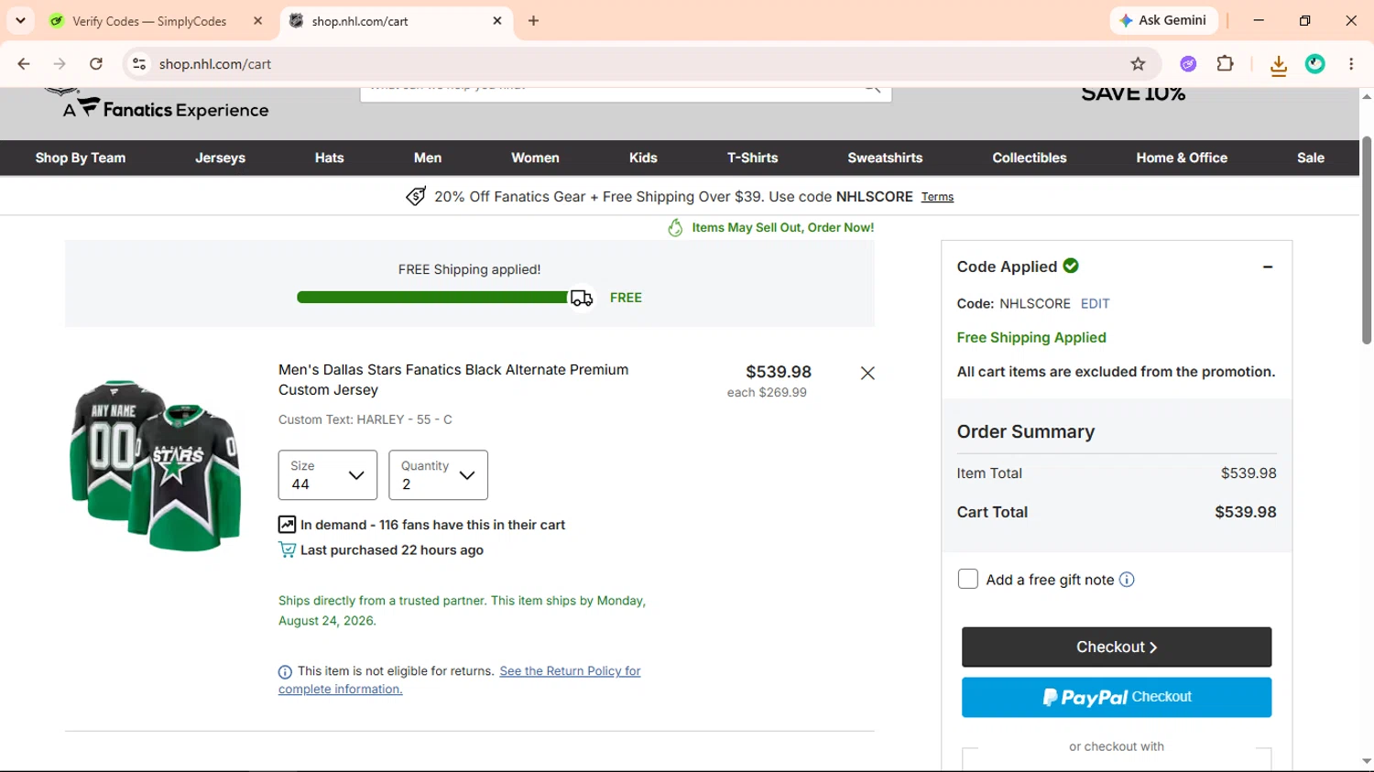Open the green profile avatar icon

coord(1315,64)
